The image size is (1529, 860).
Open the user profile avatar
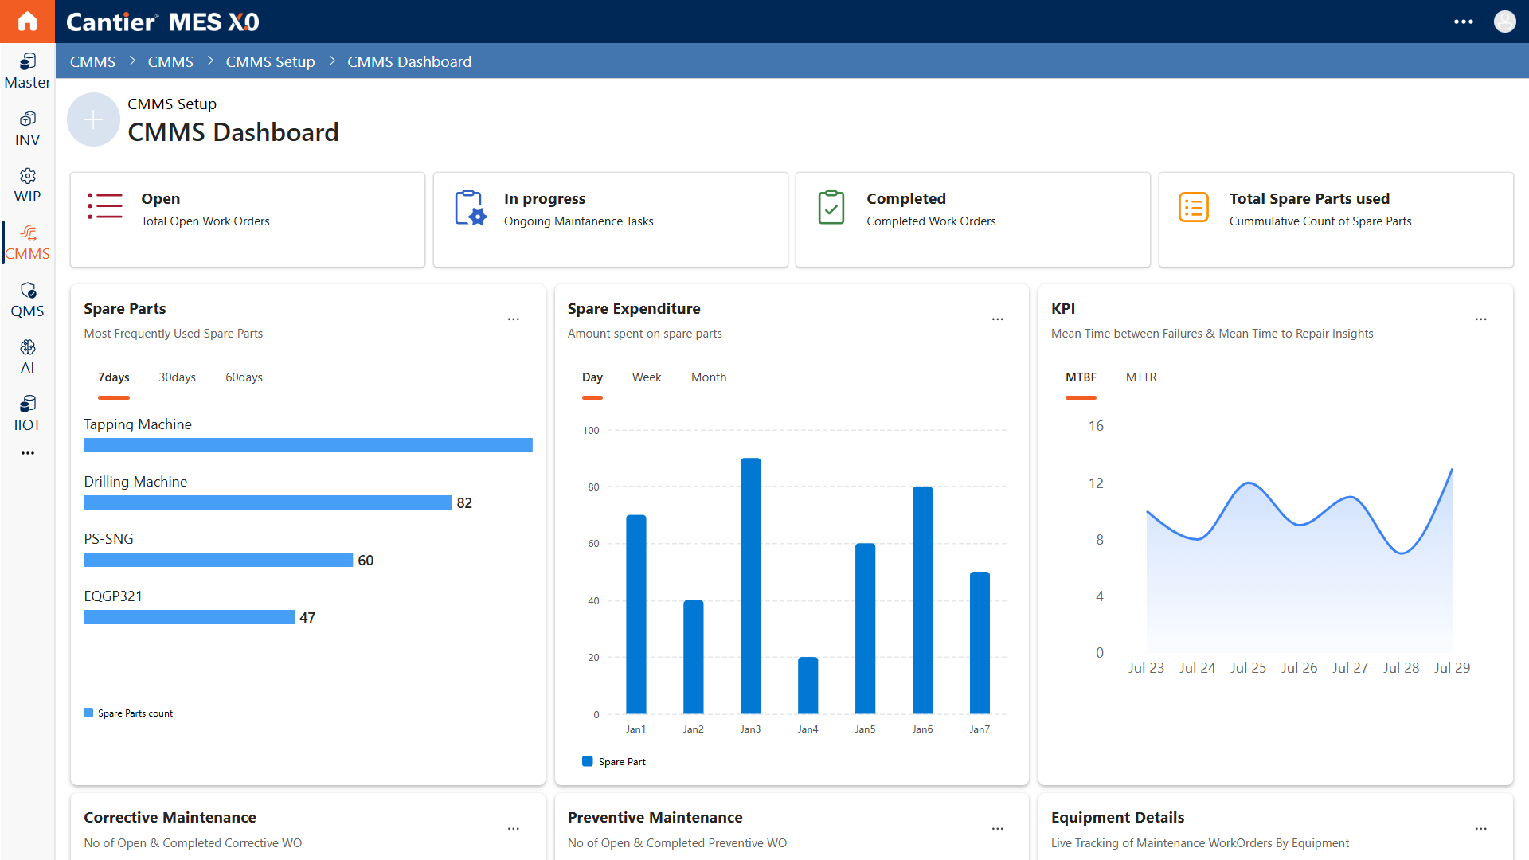[1504, 21]
